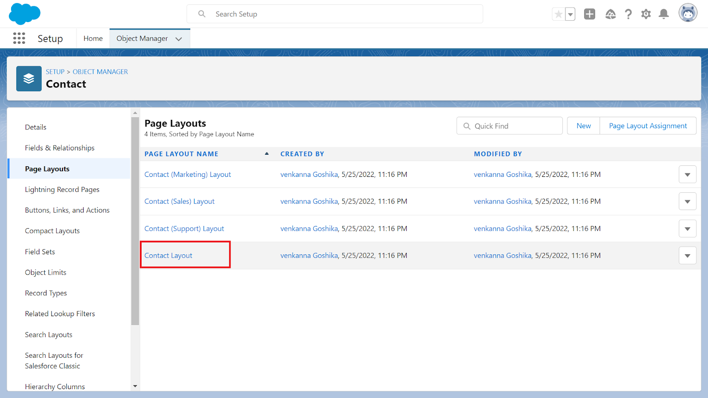The image size is (708, 398).
Task: Open Search Layouts for Salesforce Classic
Action: click(x=54, y=361)
